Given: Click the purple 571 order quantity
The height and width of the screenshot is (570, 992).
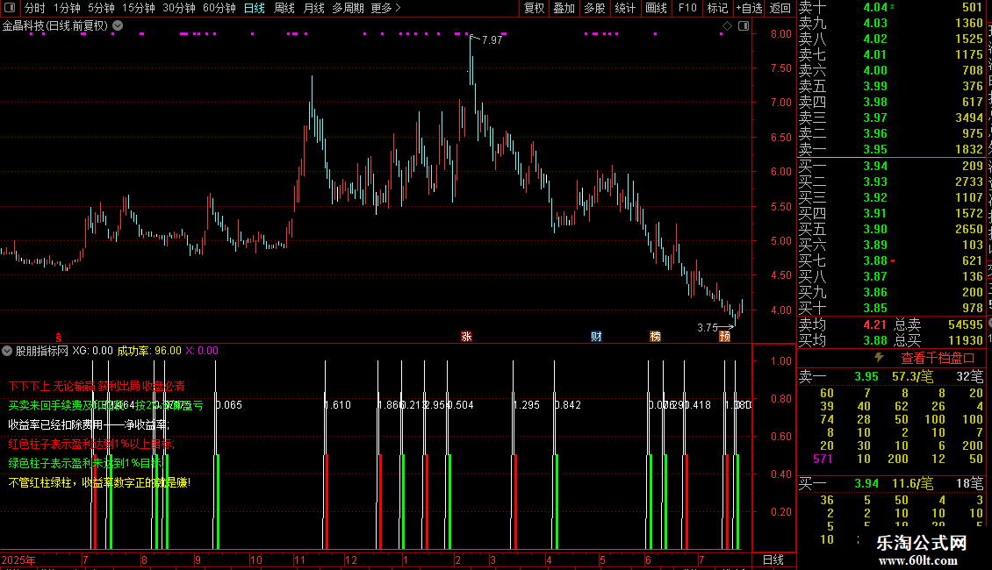Looking at the screenshot, I should 823,460.
